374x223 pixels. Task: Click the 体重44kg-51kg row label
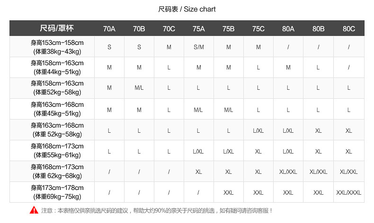57,72
